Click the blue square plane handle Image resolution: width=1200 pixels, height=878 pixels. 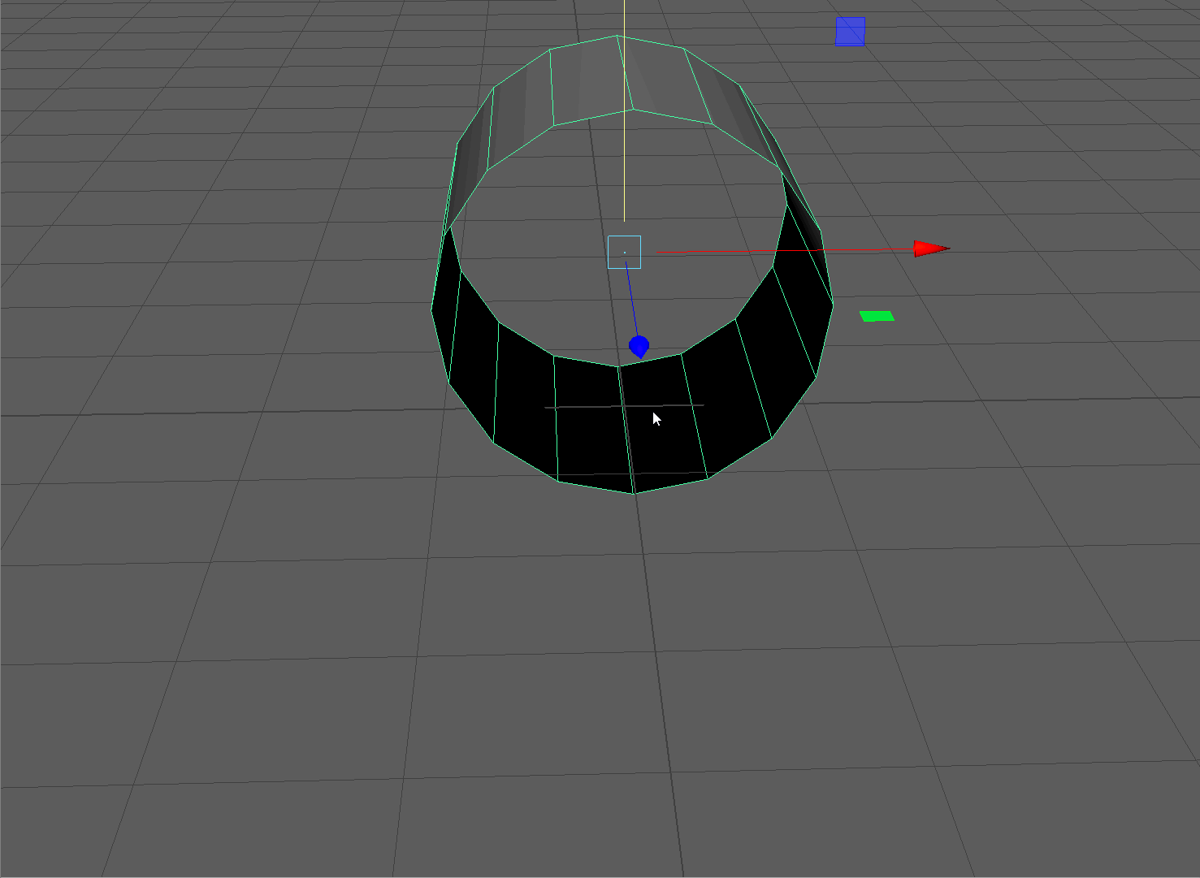[x=850, y=32]
